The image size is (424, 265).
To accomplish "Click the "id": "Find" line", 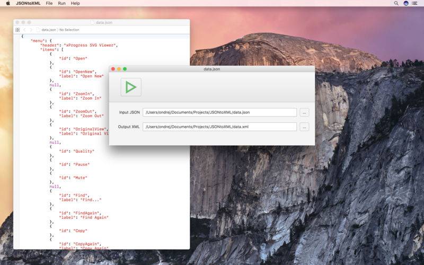I will (74, 195).
